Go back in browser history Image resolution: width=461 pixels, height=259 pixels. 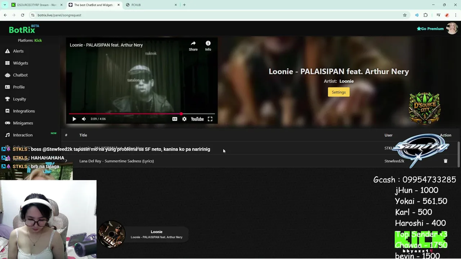pos(5,15)
